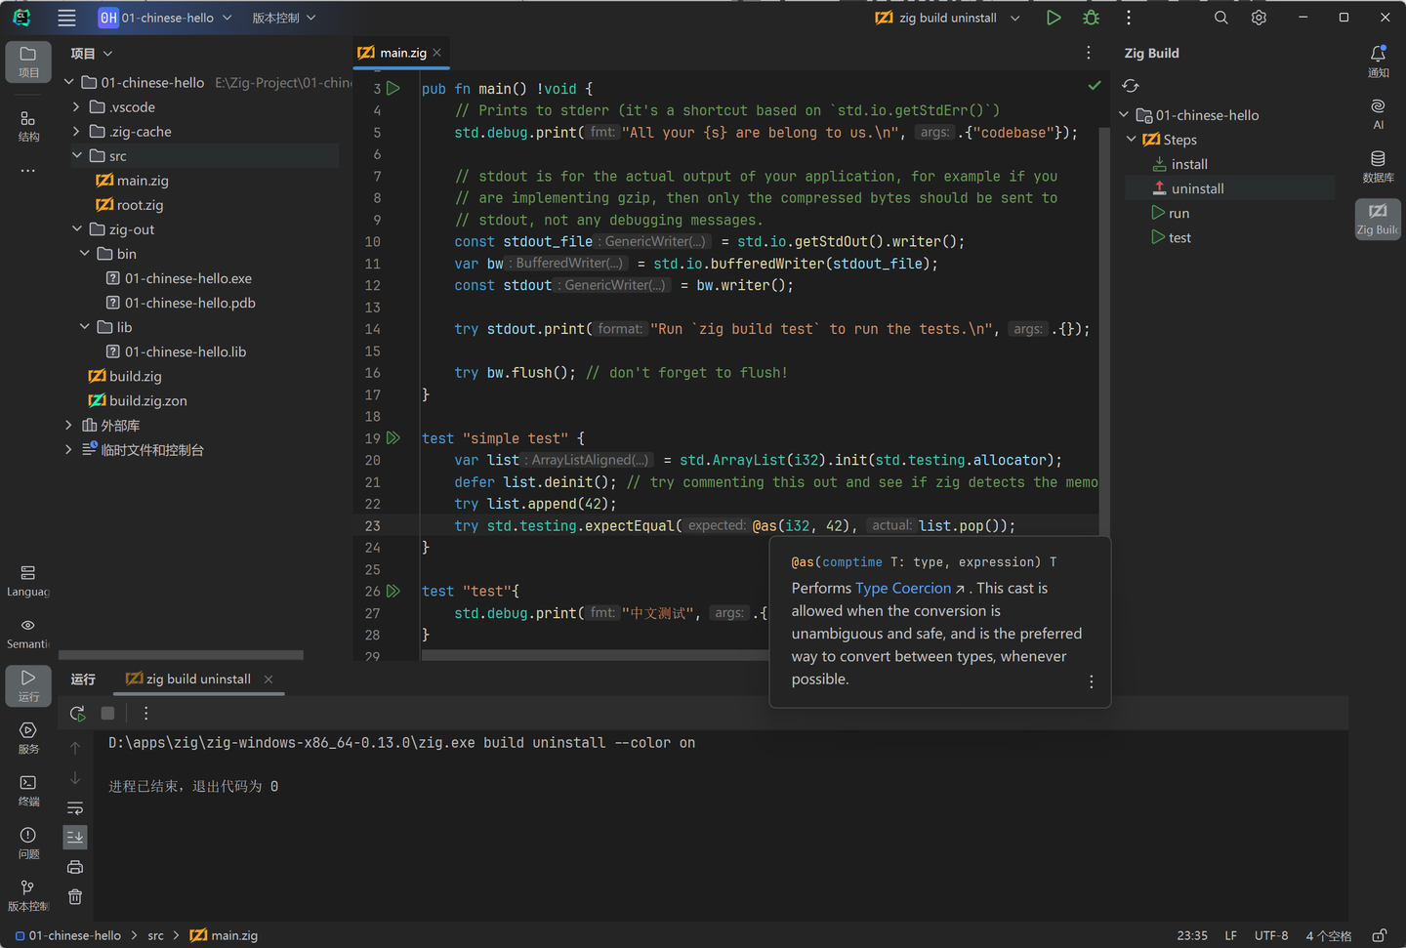Screen dimensions: 1406x948
Task: Open Search Everywhere magnifier
Action: coord(1220,18)
